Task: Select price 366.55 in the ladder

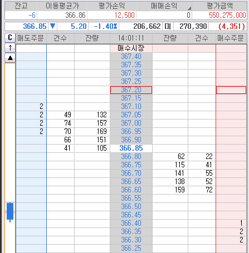Action: coord(131,198)
